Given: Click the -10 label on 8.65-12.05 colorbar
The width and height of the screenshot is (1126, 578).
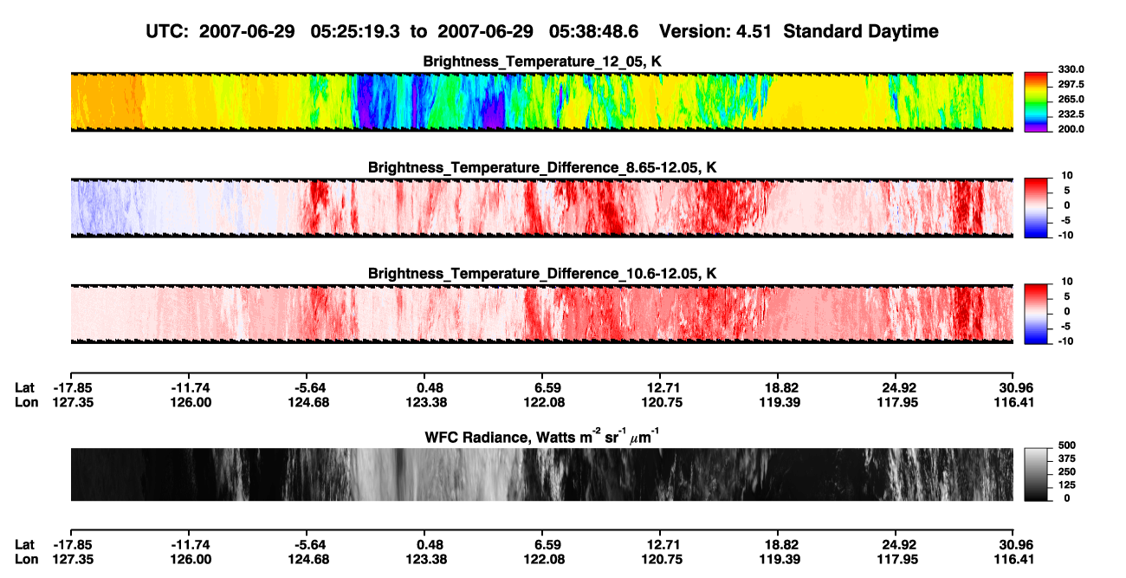Looking at the screenshot, I should (1065, 235).
